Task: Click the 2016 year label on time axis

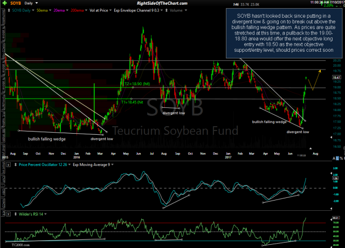Action: click(77, 157)
